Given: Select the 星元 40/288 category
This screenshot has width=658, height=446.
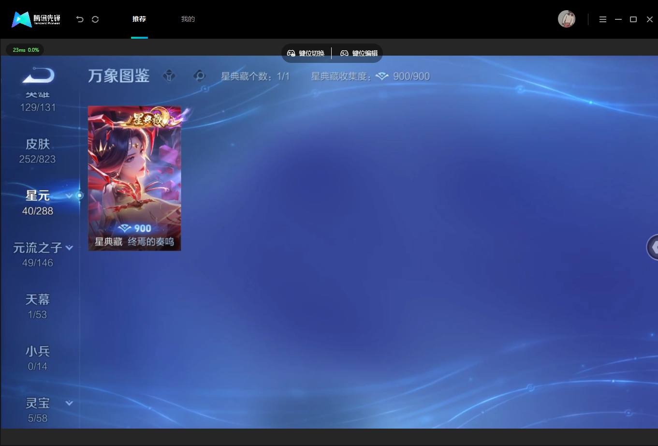Looking at the screenshot, I should (x=37, y=203).
